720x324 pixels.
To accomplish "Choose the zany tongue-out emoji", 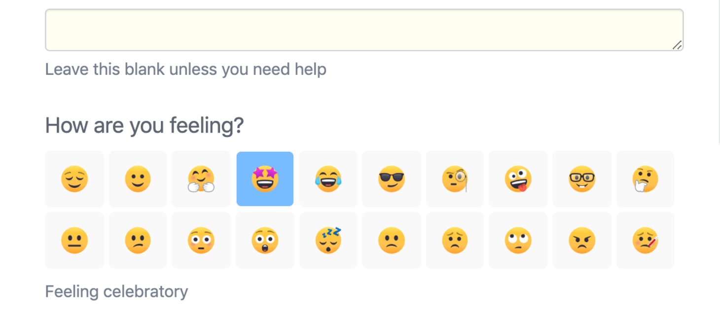I will [518, 179].
